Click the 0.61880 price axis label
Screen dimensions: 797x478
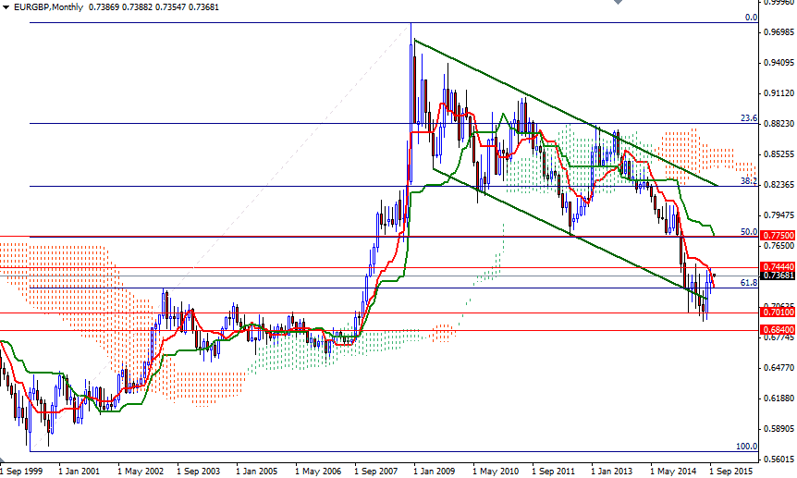pyautogui.click(x=779, y=398)
